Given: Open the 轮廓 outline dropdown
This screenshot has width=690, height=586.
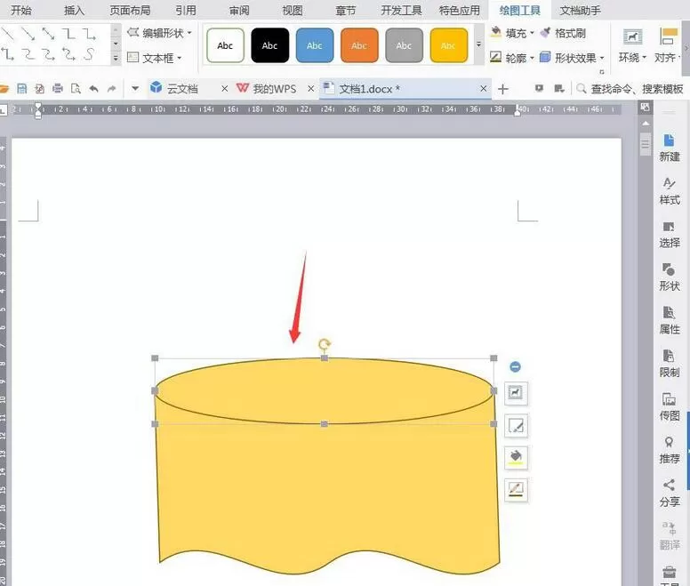Looking at the screenshot, I should [x=512, y=58].
